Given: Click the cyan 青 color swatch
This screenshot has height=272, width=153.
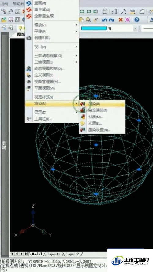Looking at the screenshot, I should coord(94,28).
